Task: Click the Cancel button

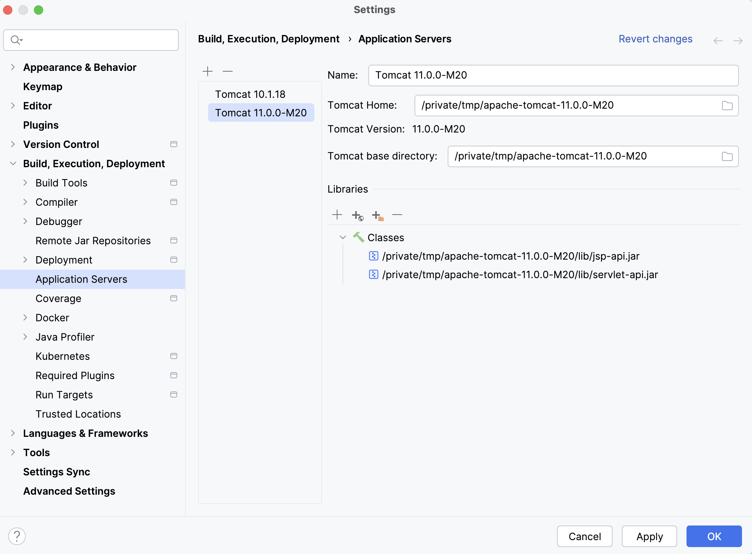Action: [x=584, y=536]
